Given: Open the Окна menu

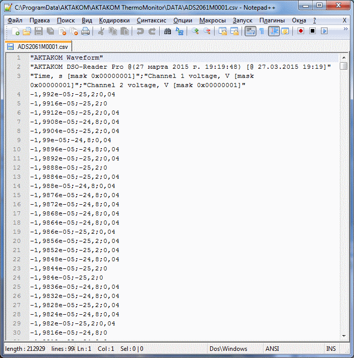Looking at the screenshot, I should point(299,20).
